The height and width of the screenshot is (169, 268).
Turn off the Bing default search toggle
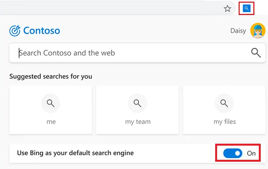pyautogui.click(x=233, y=153)
